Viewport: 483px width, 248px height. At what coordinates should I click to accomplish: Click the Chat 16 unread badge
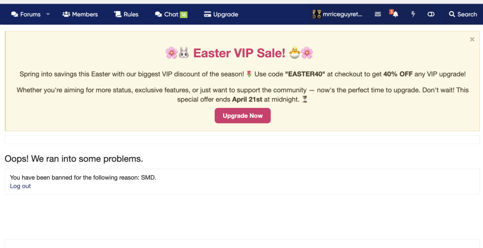[x=184, y=15]
